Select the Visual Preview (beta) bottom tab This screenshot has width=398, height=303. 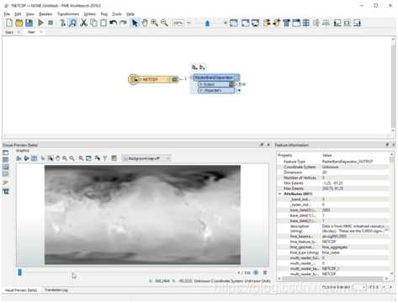(x=21, y=290)
